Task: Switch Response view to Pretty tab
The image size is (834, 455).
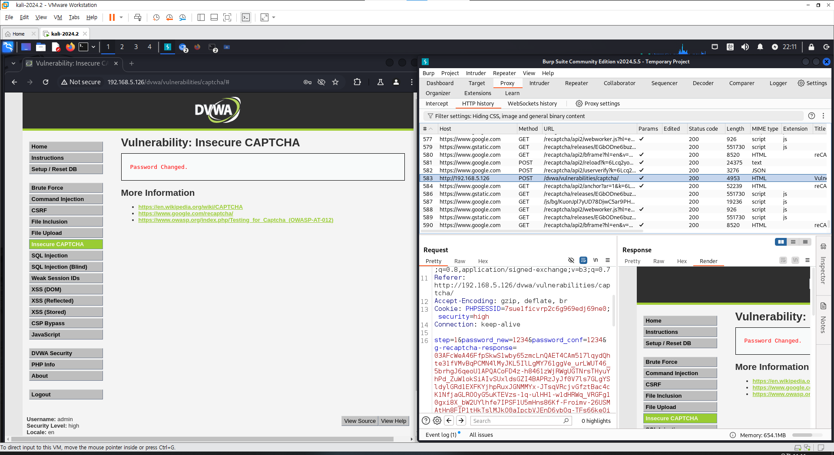Action: click(632, 261)
